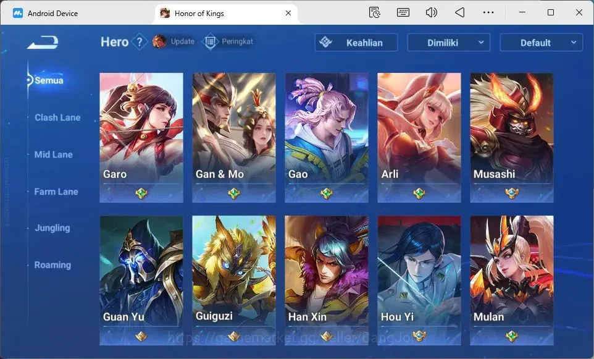Switch to the Jungling tab
Viewport: 594px width, 359px height.
coord(52,228)
